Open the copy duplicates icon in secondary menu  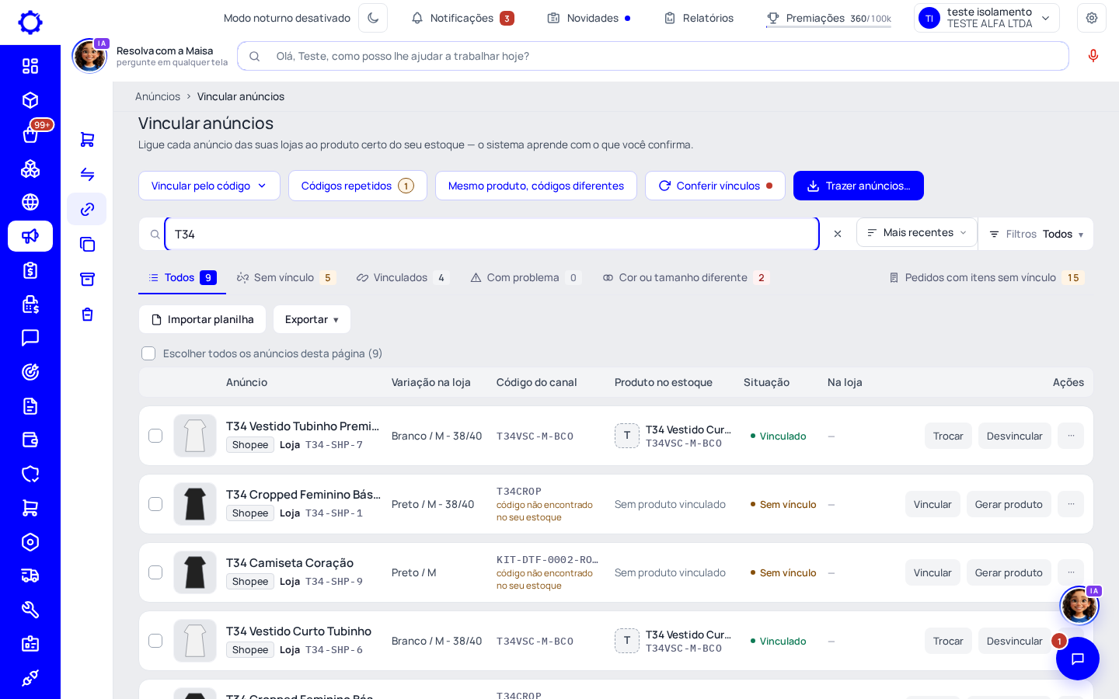[87, 244]
